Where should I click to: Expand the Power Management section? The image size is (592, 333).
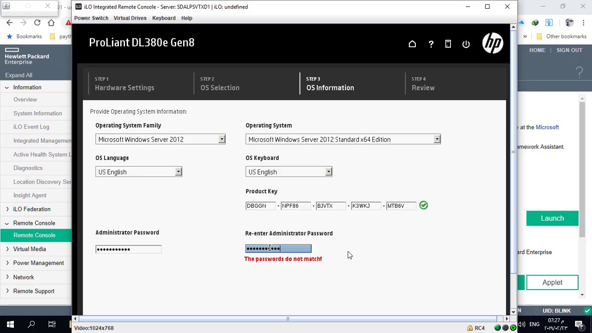7,263
